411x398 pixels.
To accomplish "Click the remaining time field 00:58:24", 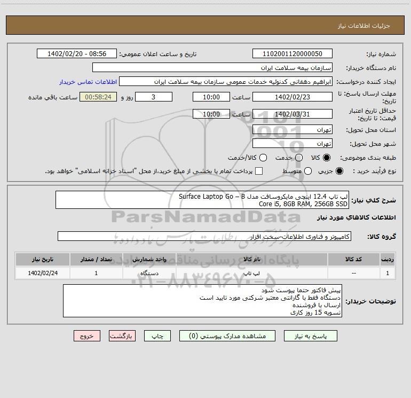I will coord(98,97).
